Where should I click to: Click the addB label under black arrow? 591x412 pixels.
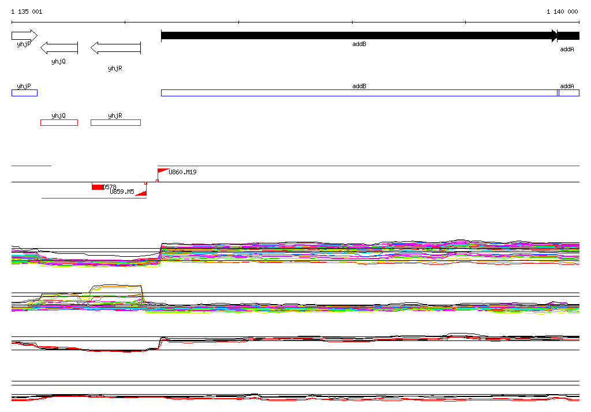point(359,44)
